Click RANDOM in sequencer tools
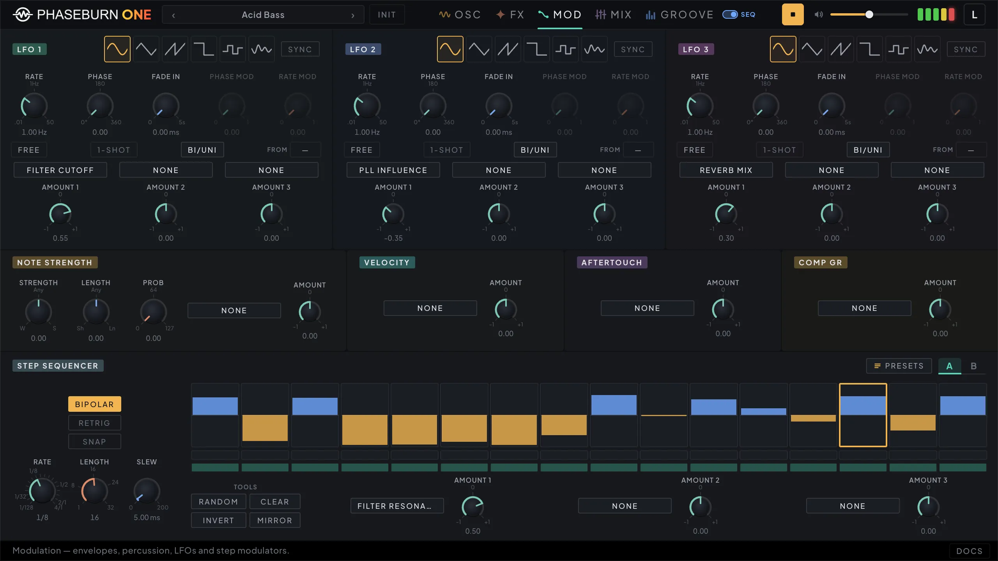Image resolution: width=998 pixels, height=561 pixels. [x=219, y=501]
